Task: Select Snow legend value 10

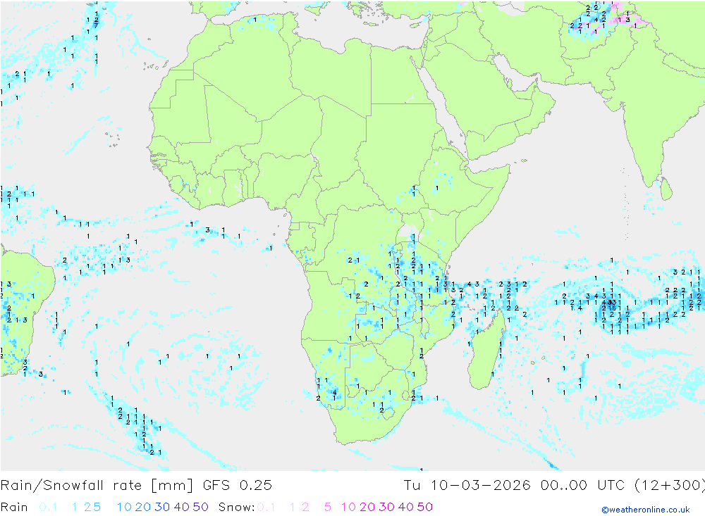Action: (x=348, y=507)
